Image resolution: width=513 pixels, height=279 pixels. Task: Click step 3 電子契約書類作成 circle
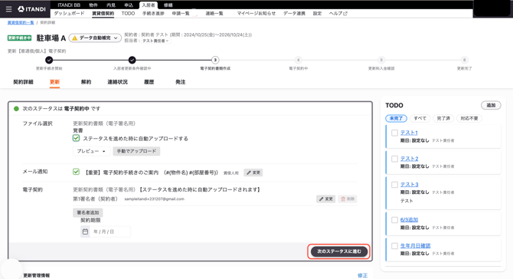click(215, 60)
